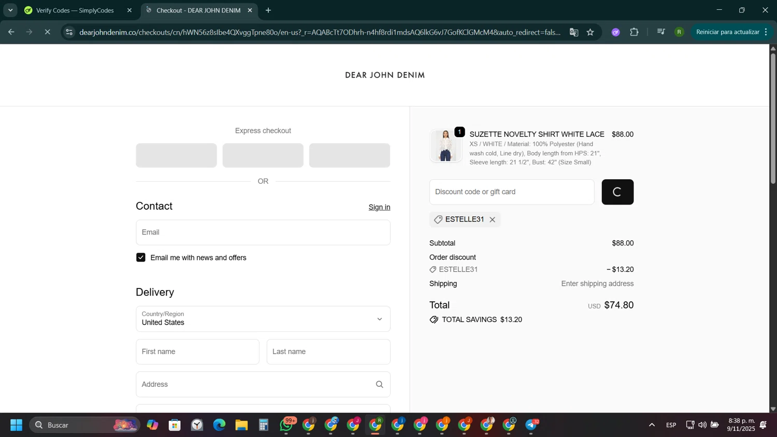Open the volume control in system tray

[702, 425]
